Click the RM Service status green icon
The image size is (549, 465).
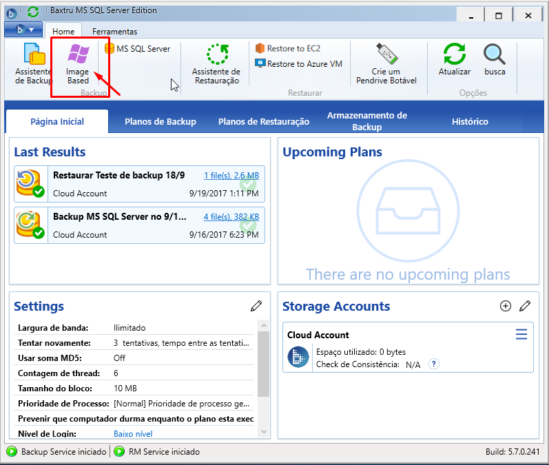coord(119,451)
